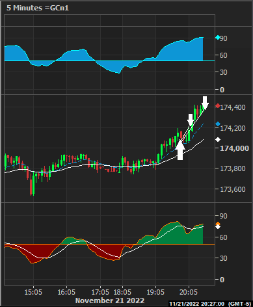Click the 16:05 time axis label

(66, 292)
